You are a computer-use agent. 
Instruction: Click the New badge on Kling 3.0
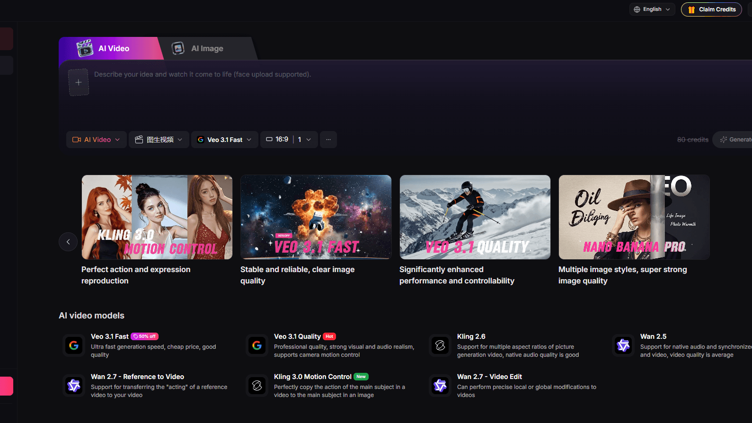click(361, 377)
